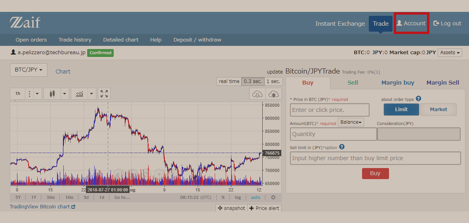
Task: Click the candlestick chart style icon
Action: [52, 94]
